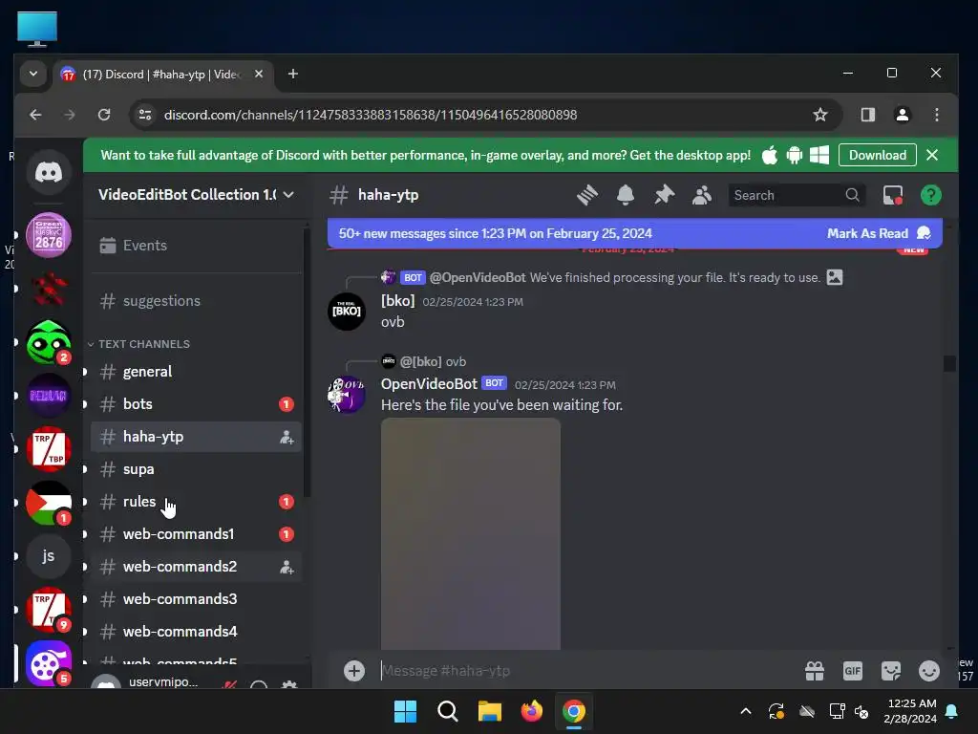
Task: Open File Explorer from taskbar
Action: click(490, 711)
